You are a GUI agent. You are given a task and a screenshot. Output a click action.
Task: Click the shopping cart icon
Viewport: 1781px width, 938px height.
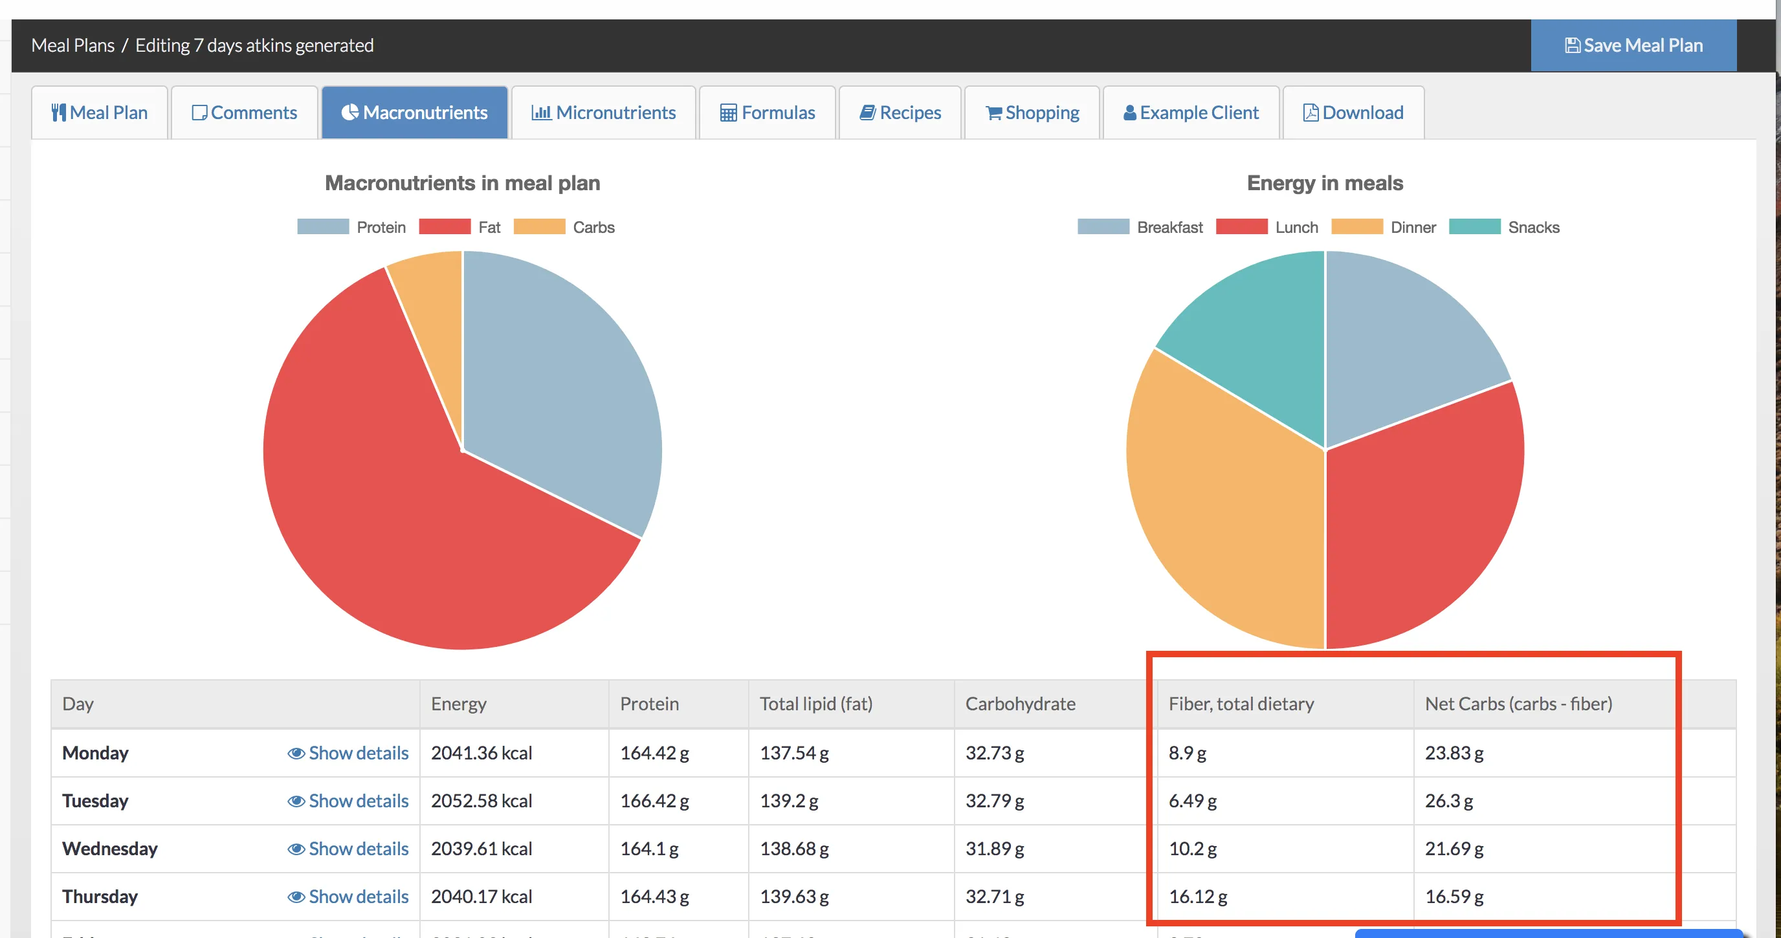tap(993, 113)
